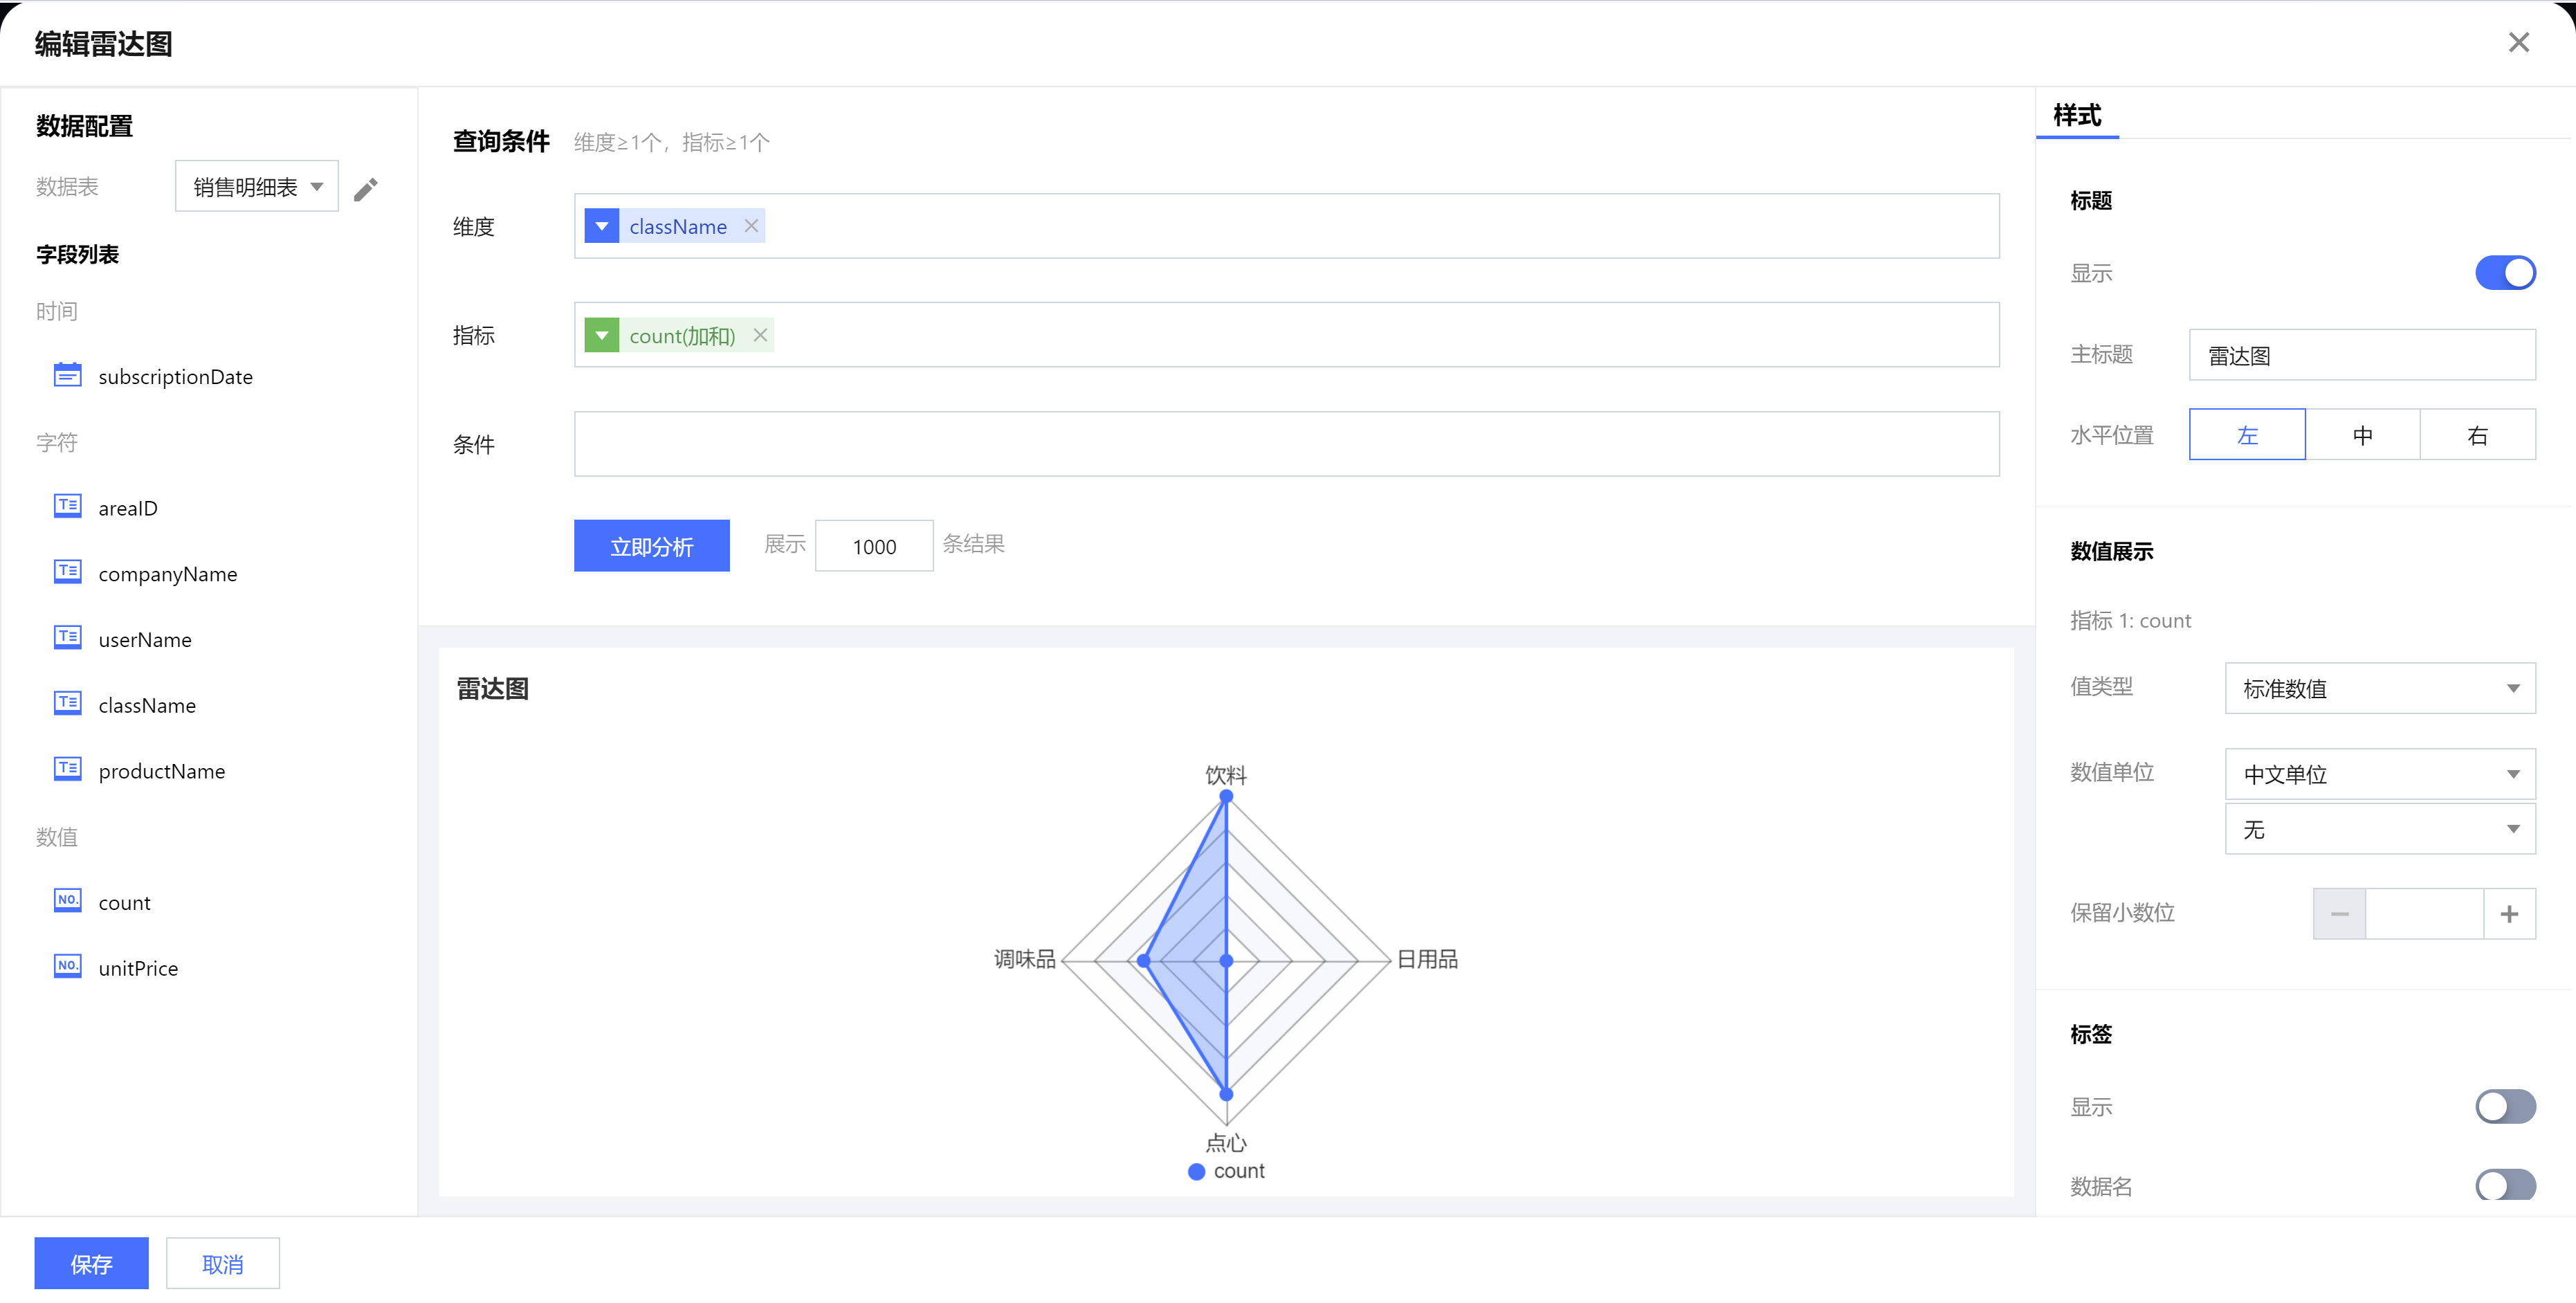Turn on the 数据名 toggle
This screenshot has width=2576, height=1303.
[2504, 1185]
